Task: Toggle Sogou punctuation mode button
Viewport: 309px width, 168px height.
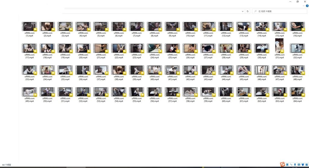Action: point(291,165)
